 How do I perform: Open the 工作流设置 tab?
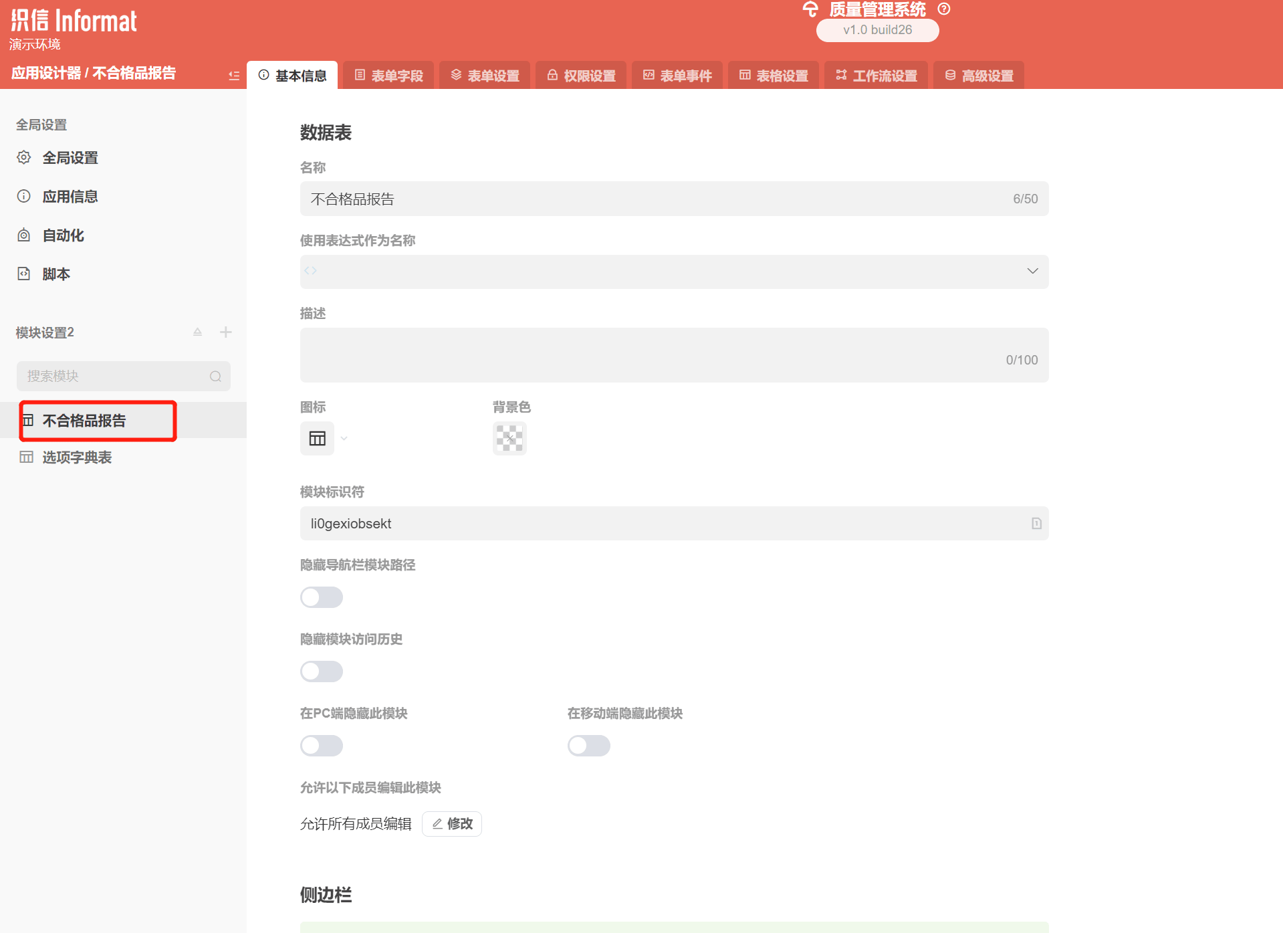(876, 76)
